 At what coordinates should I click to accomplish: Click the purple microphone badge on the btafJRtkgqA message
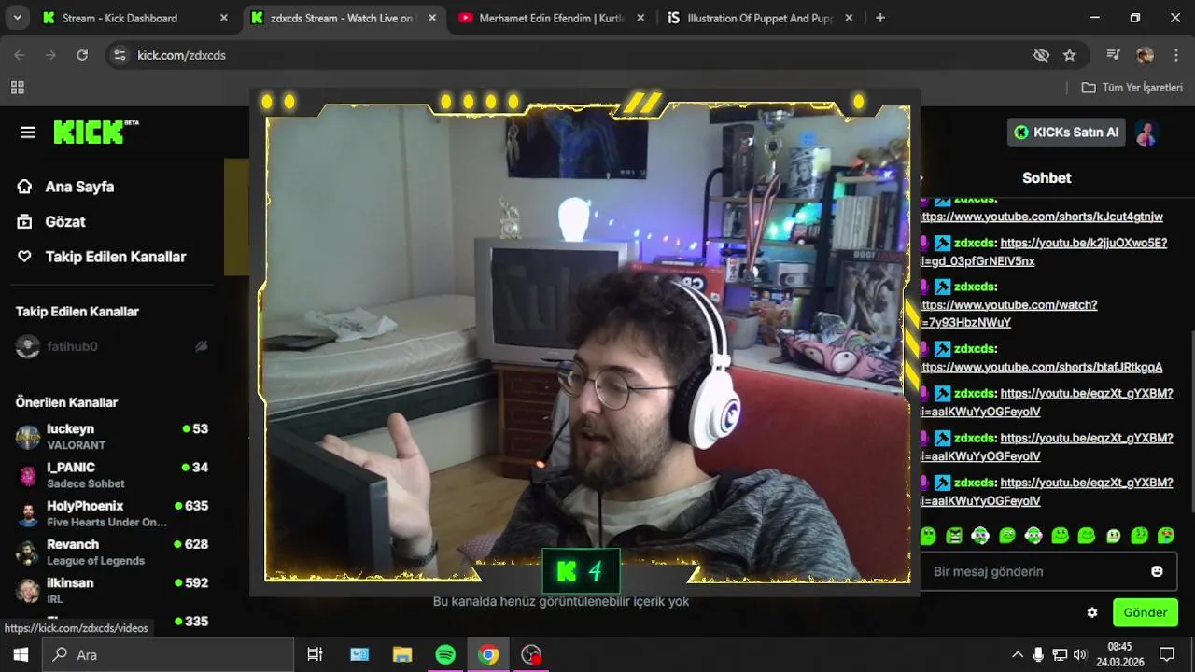click(924, 348)
